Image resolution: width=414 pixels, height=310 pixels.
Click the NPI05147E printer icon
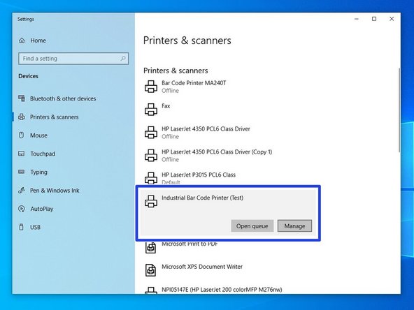[x=151, y=290]
